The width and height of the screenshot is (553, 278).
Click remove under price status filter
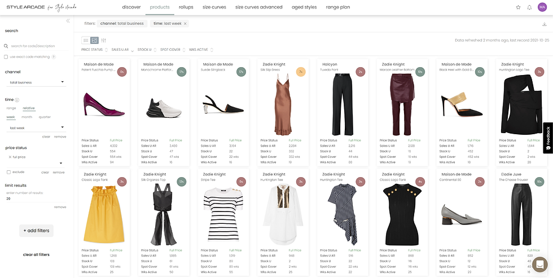[59, 173]
